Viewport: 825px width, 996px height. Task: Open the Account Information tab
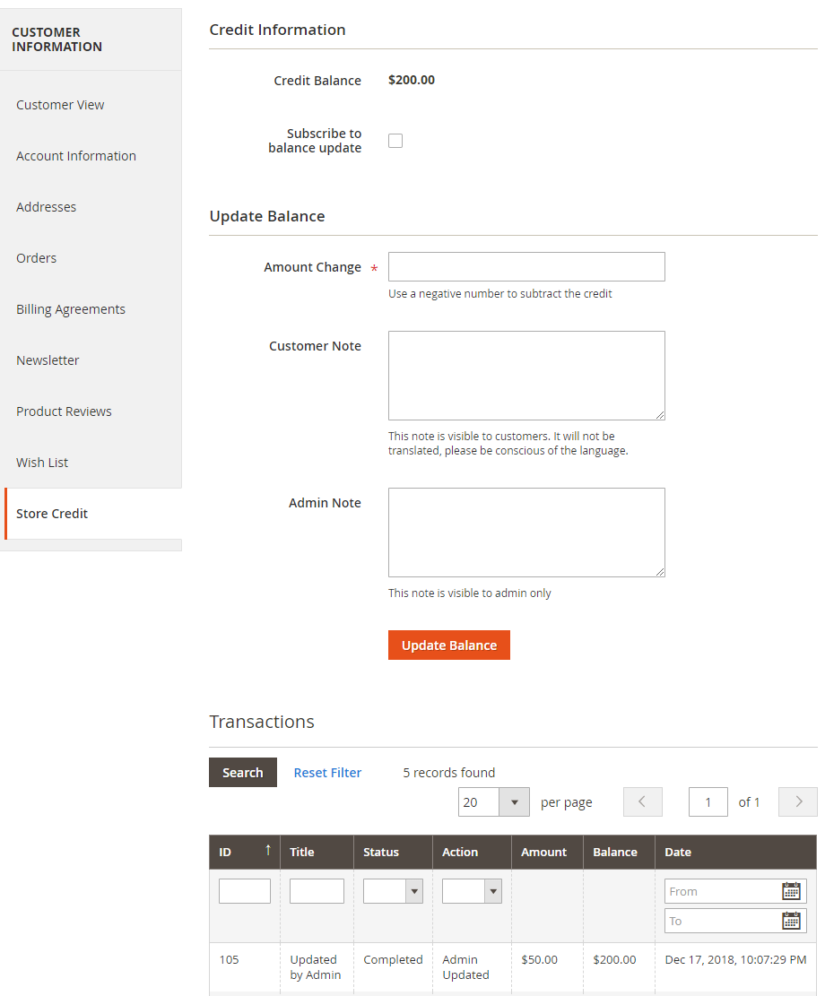tap(76, 156)
